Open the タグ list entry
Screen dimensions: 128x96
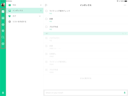(25, 16)
